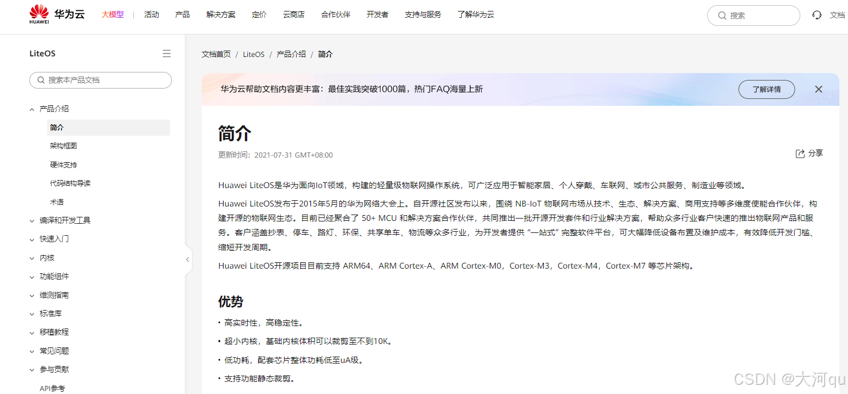Image resolution: width=848 pixels, height=394 pixels.
Task: Open the 活动 nav menu
Action: coord(152,14)
